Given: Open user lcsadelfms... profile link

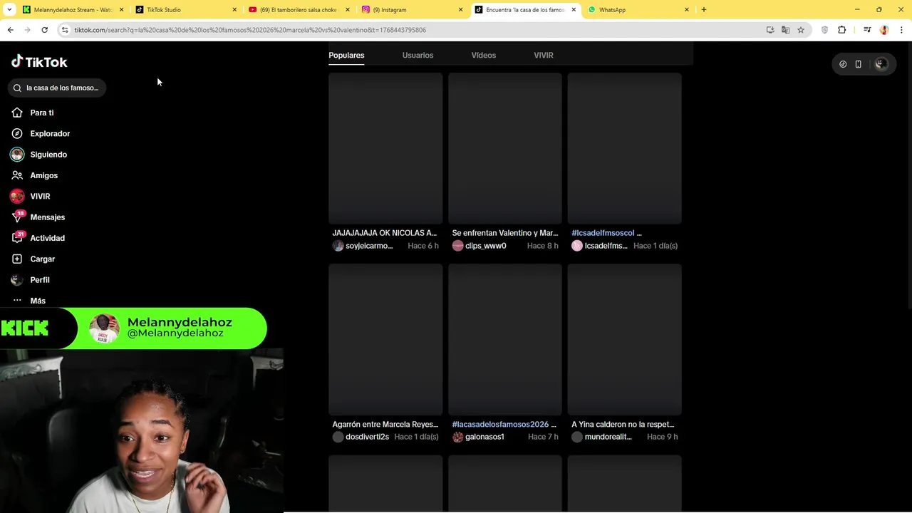Looking at the screenshot, I should pos(606,246).
